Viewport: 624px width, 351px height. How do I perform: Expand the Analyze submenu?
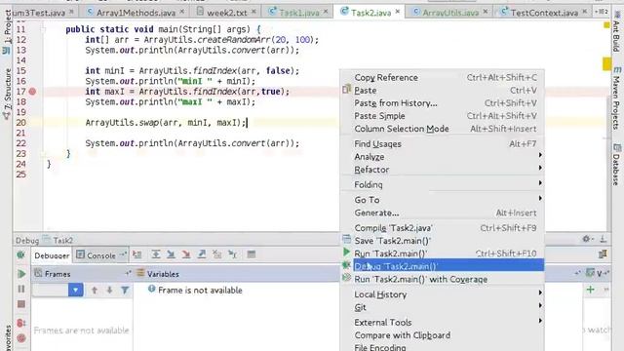[x=442, y=156]
